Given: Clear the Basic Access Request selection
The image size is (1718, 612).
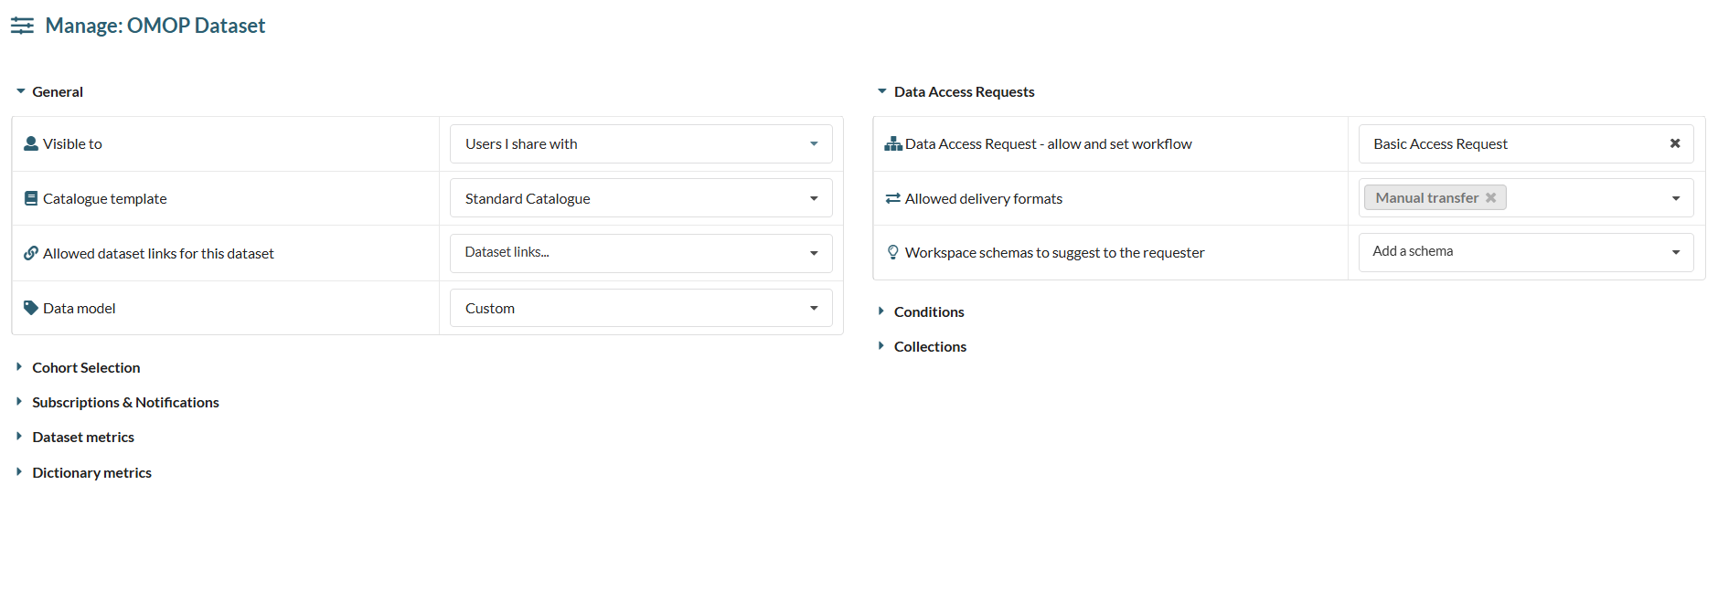Looking at the screenshot, I should 1675,143.
